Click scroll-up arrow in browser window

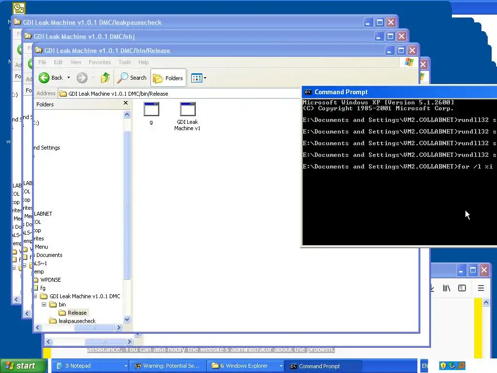[x=486, y=303]
